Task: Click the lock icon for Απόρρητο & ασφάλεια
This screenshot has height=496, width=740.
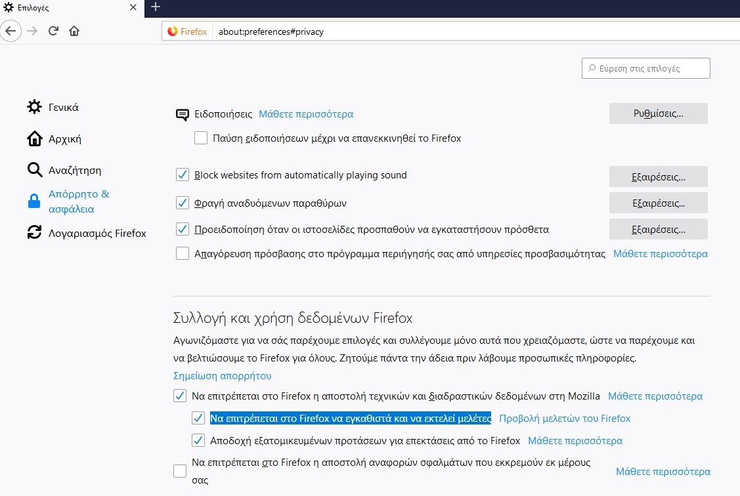Action: click(34, 201)
